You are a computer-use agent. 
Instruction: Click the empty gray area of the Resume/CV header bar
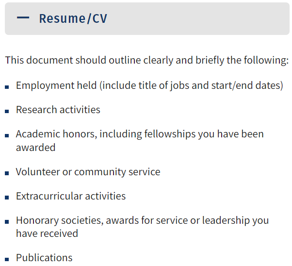[x=197, y=18]
